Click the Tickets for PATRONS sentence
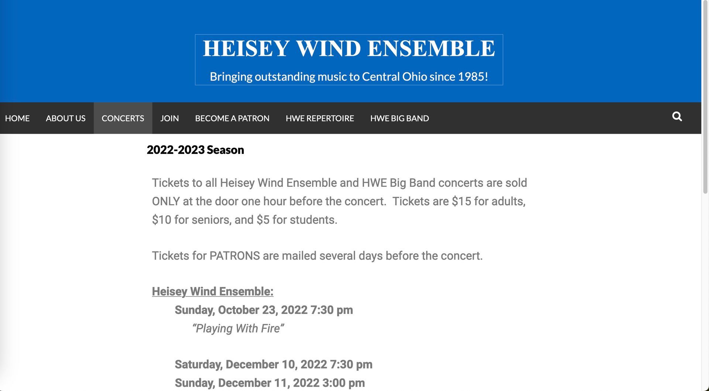 [x=317, y=255]
